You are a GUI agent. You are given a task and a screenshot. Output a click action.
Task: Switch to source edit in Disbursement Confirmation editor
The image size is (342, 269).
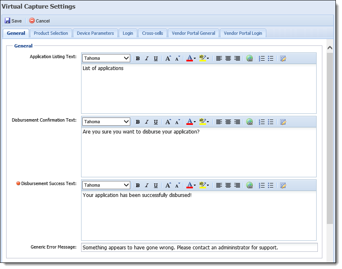(283, 122)
